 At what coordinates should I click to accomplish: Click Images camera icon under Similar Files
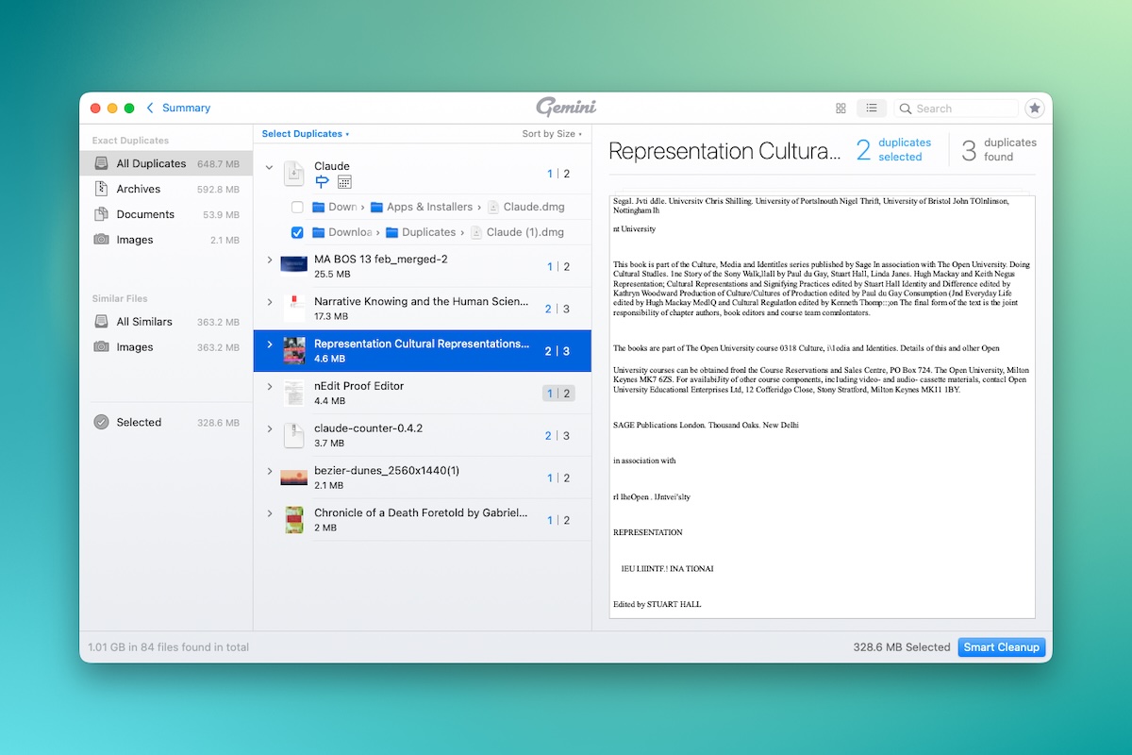click(x=101, y=347)
